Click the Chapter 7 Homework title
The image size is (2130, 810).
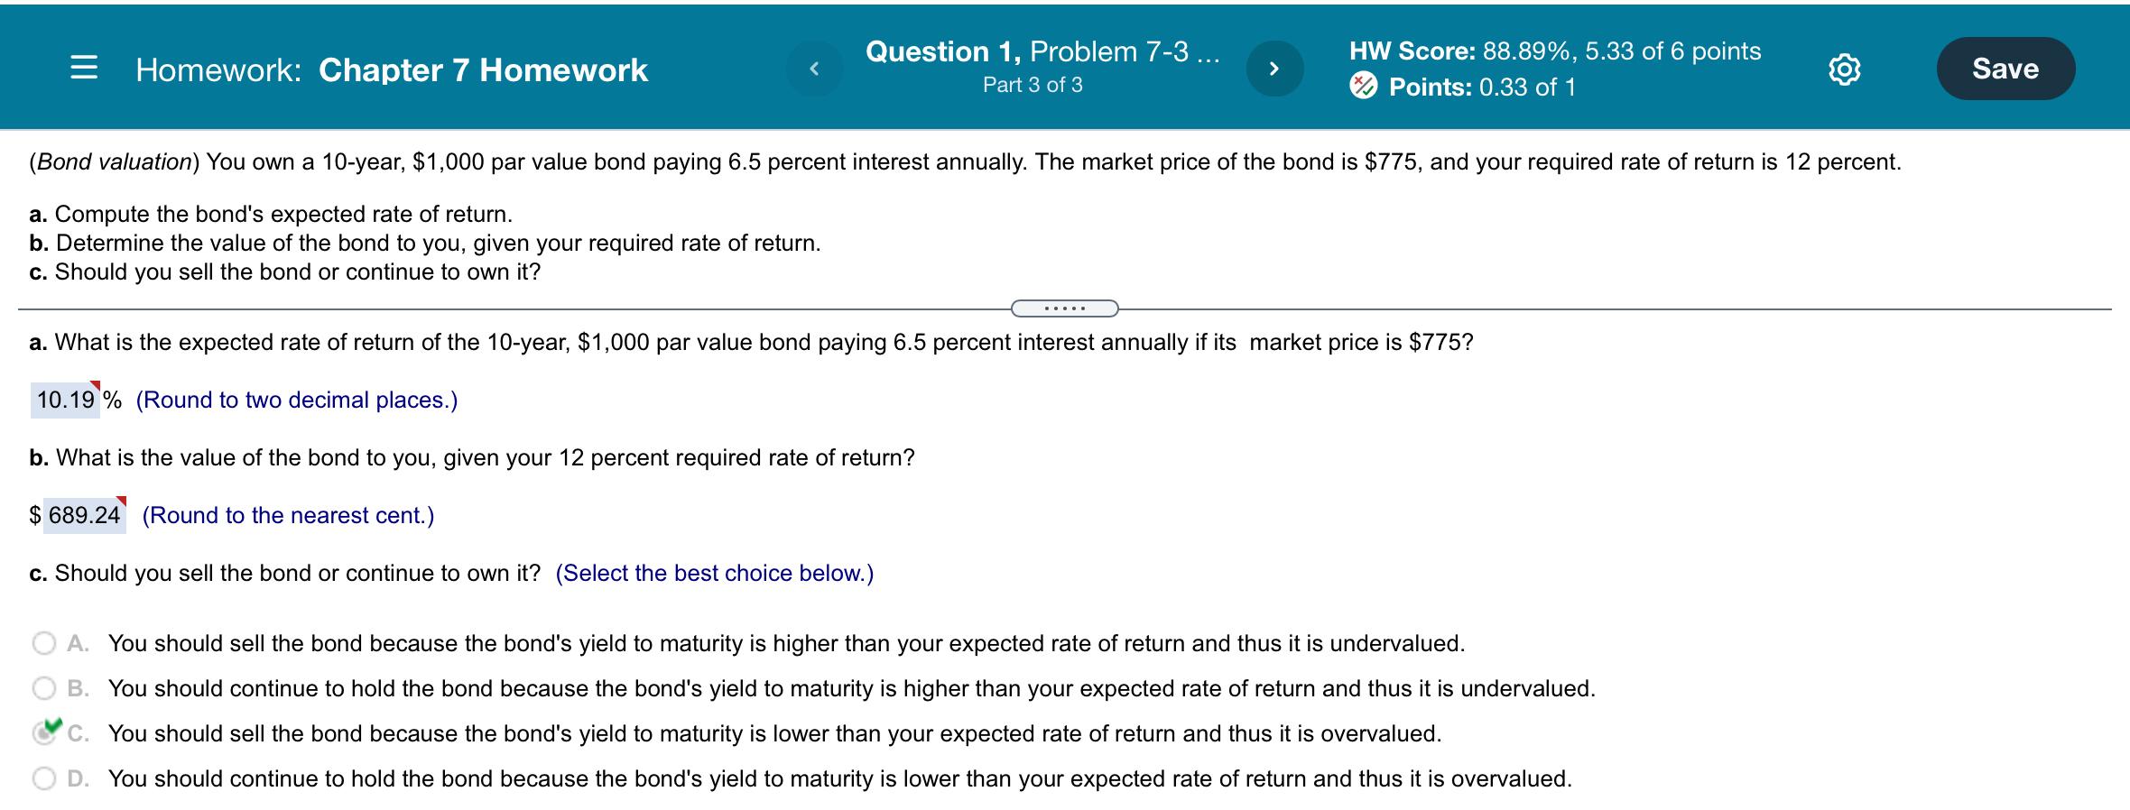pos(483,69)
